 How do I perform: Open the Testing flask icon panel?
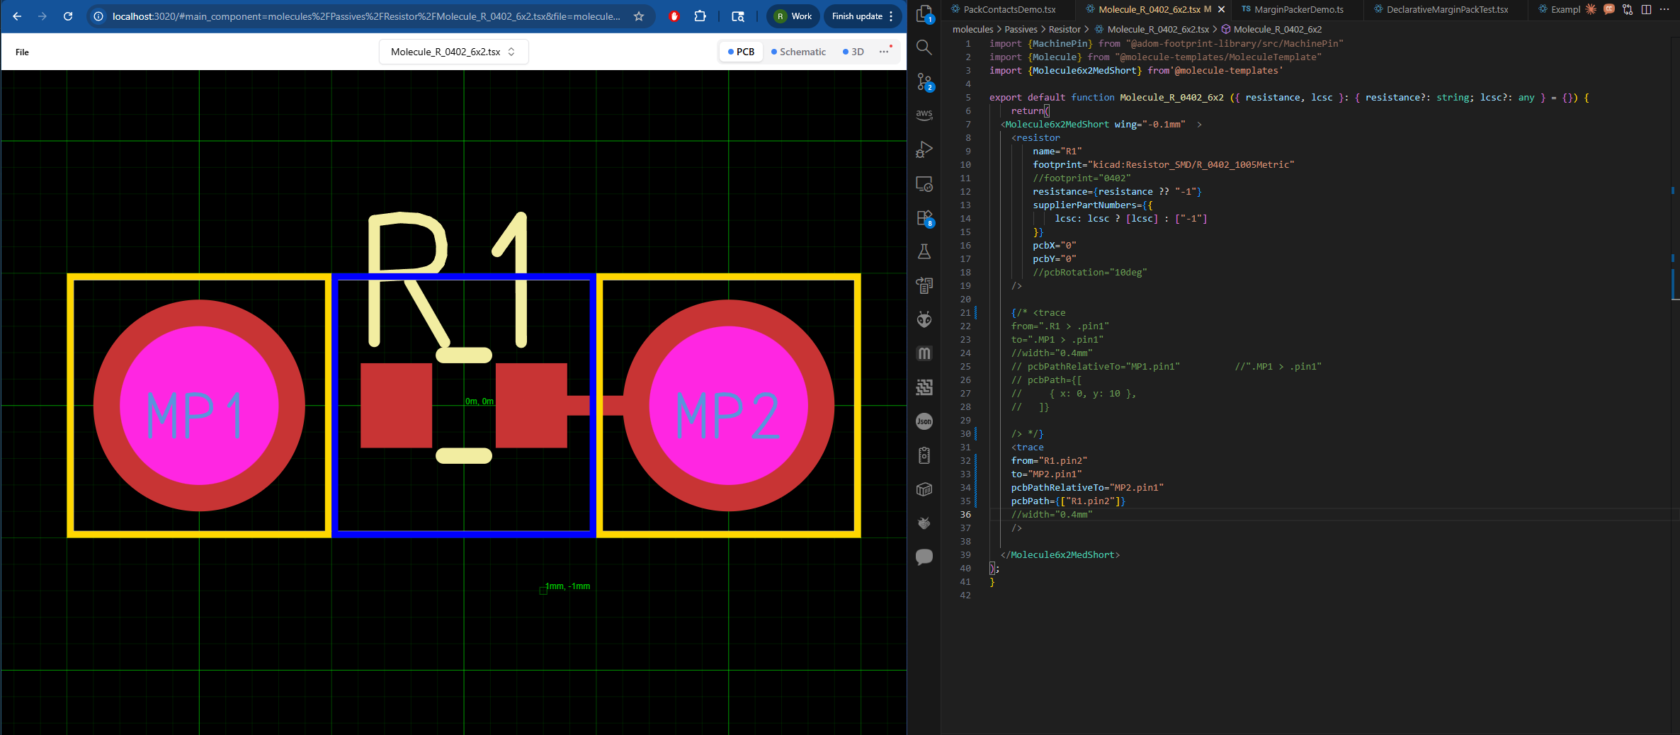[x=924, y=251]
